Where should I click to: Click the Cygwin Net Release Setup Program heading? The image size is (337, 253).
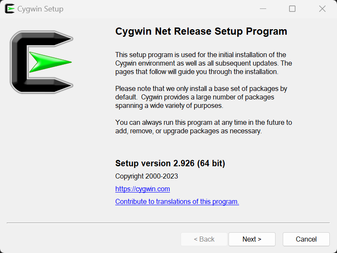(x=201, y=32)
